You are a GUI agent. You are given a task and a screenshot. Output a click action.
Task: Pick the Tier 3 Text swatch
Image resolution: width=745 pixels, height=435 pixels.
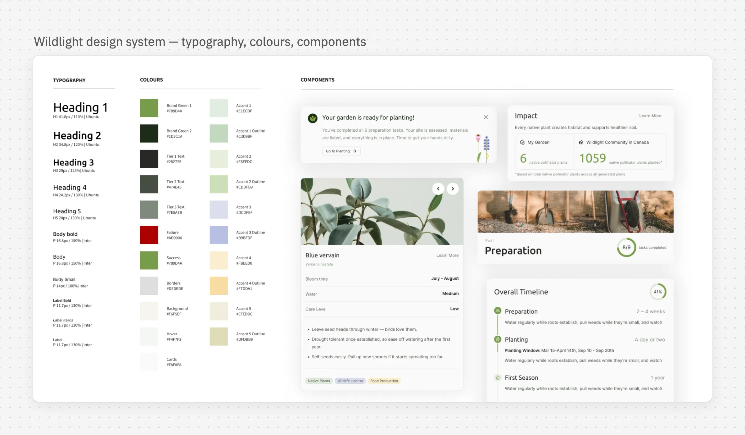point(149,210)
